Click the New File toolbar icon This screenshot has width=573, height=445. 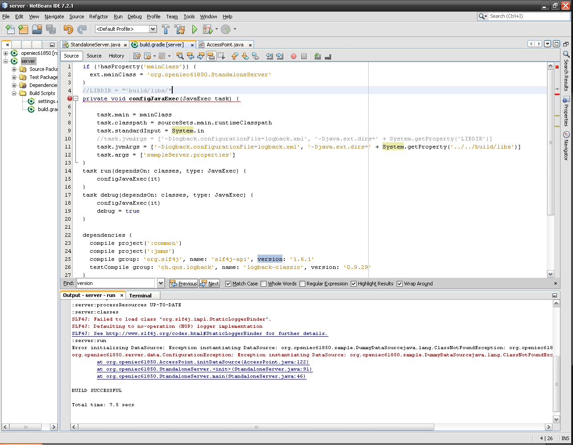10,29
